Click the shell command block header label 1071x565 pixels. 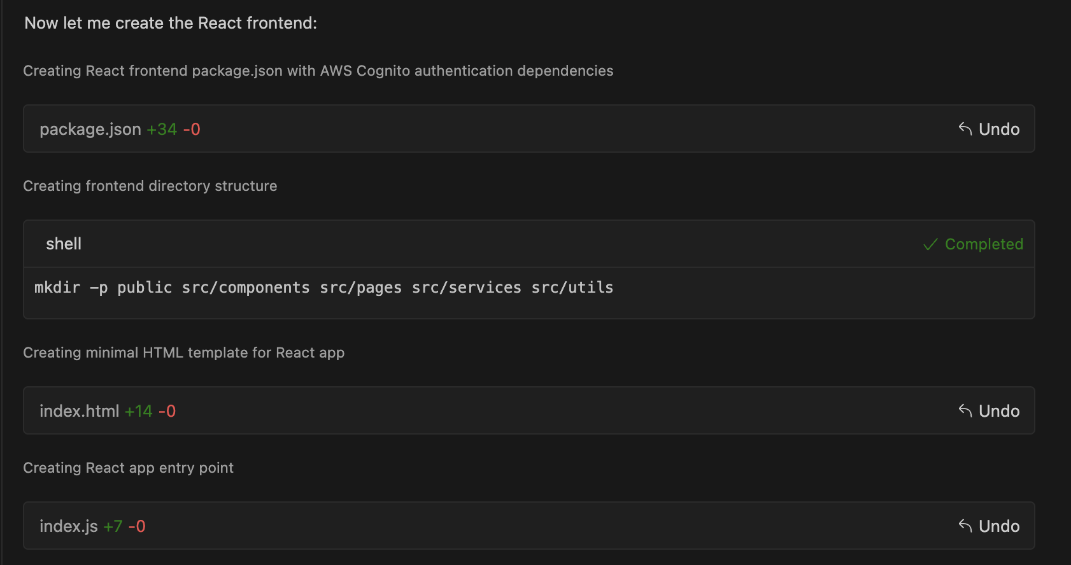(64, 244)
